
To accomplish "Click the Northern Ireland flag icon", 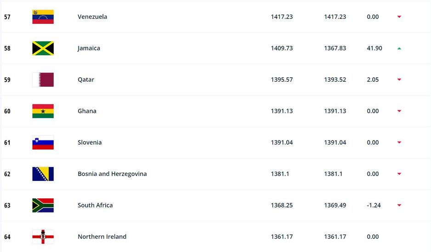I will [43, 237].
